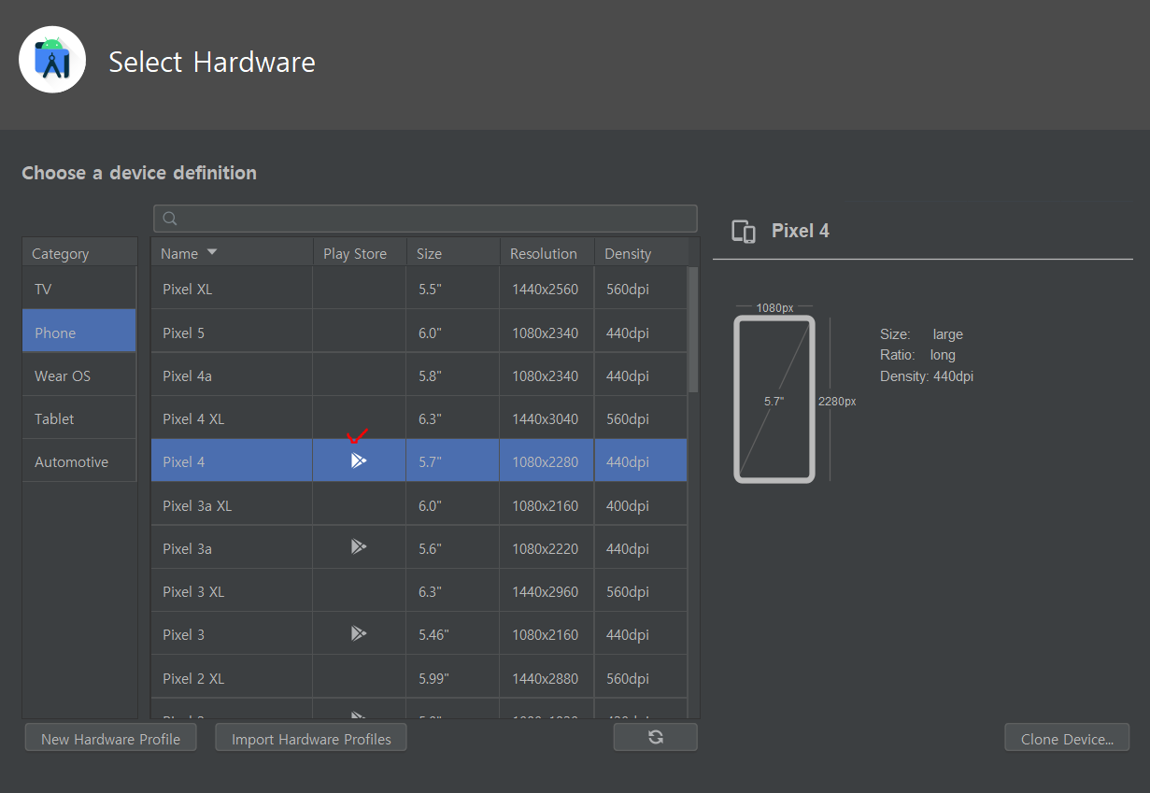Image resolution: width=1150 pixels, height=793 pixels.
Task: Click the Play Store column header
Action: [360, 253]
